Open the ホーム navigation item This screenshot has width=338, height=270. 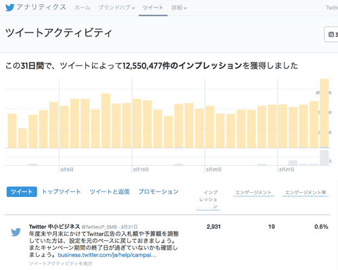pyautogui.click(x=82, y=7)
